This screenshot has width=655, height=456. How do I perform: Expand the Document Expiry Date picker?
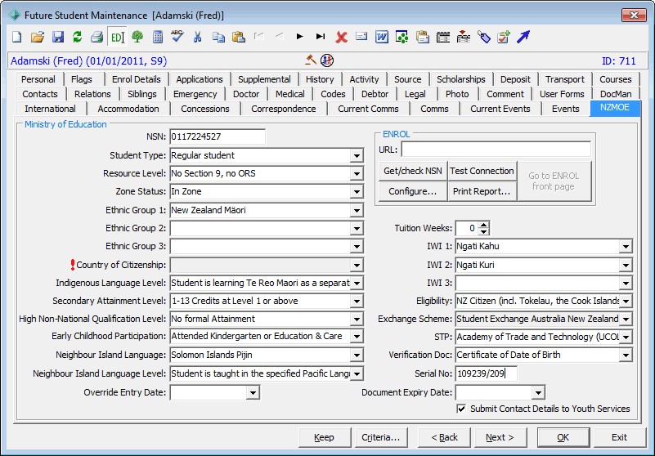coord(538,392)
